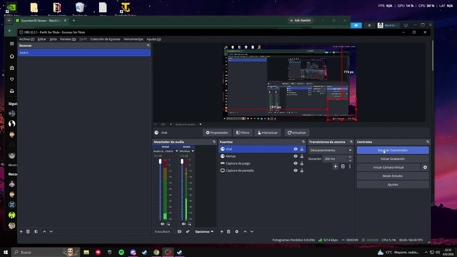Image resolution: width=457 pixels, height=257 pixels.
Task: Hide the chat source eye icon
Action: click(296, 149)
